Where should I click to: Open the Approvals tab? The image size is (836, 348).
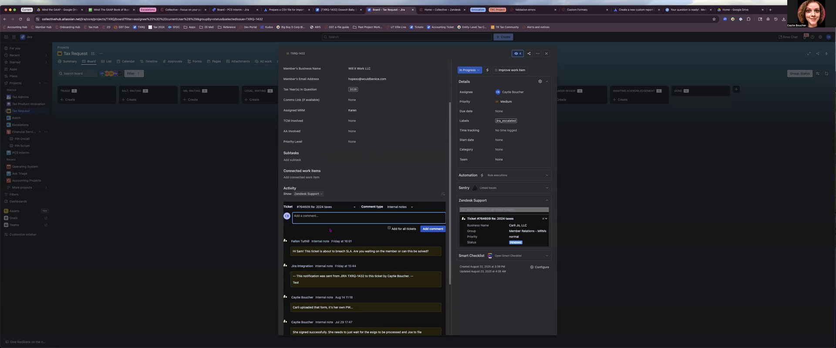[172, 61]
